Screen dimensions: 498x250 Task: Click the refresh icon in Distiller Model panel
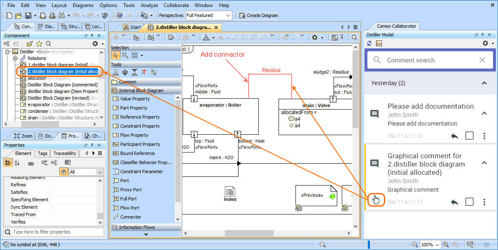click(x=369, y=43)
